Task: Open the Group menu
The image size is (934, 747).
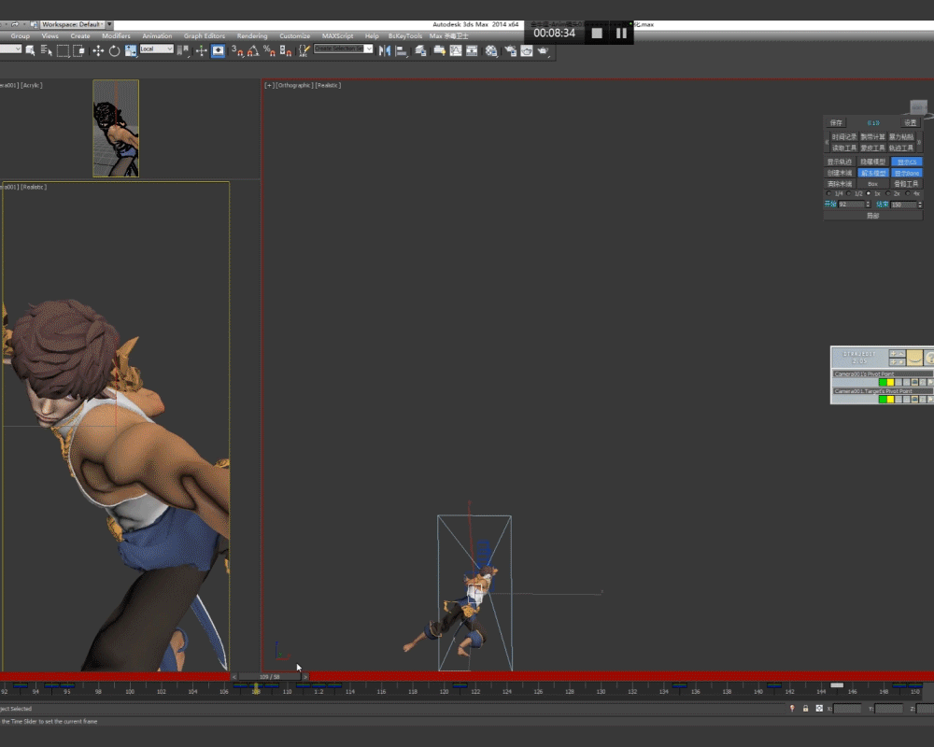Action: coord(20,35)
